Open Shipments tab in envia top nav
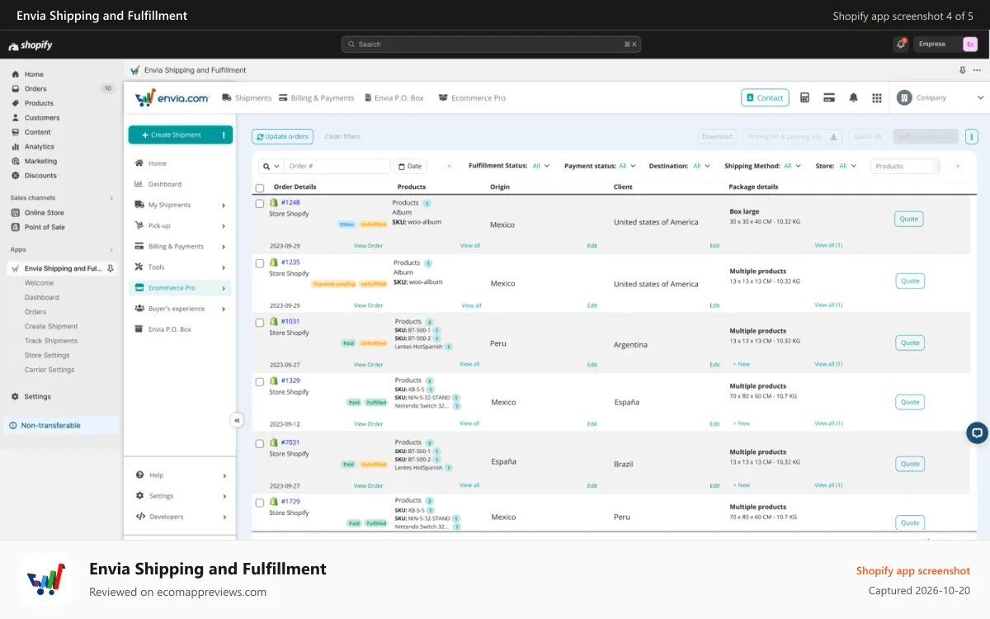Image resolution: width=990 pixels, height=619 pixels. [x=247, y=98]
